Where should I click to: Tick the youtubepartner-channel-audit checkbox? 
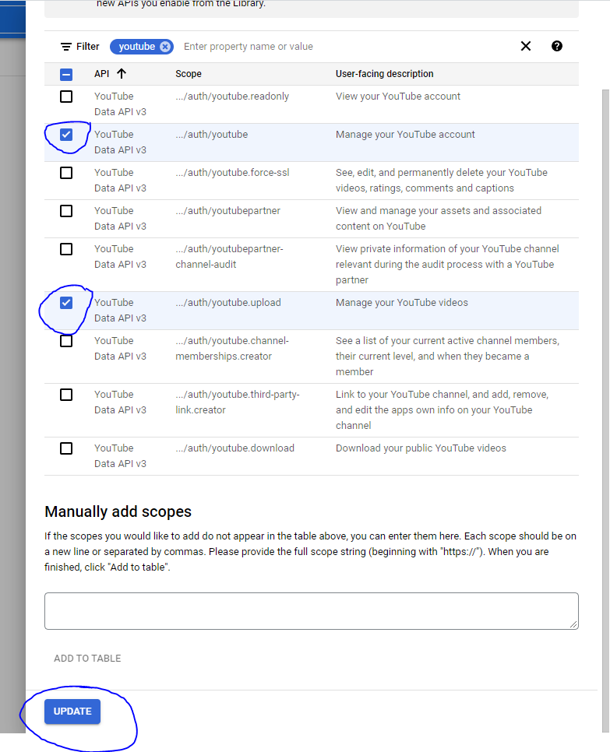(66, 249)
